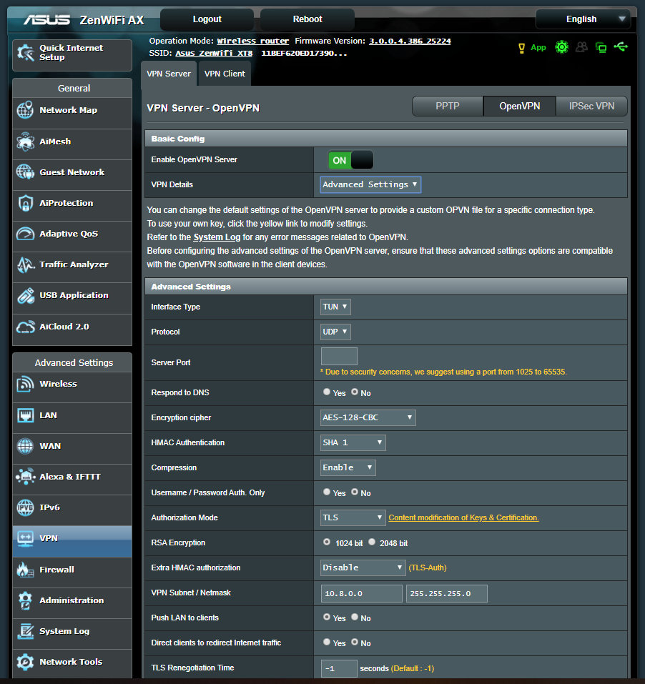Click the Server Port input field
Image resolution: width=645 pixels, height=684 pixels.
[x=339, y=357]
